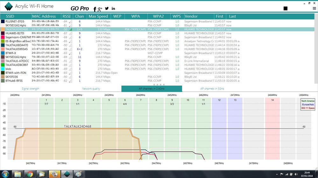Screen dimensions: 318x178
Task: Open the hamburger menu icon
Action: (314, 9)
